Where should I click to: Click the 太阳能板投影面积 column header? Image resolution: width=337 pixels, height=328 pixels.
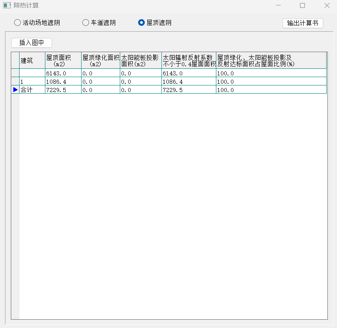140,60
